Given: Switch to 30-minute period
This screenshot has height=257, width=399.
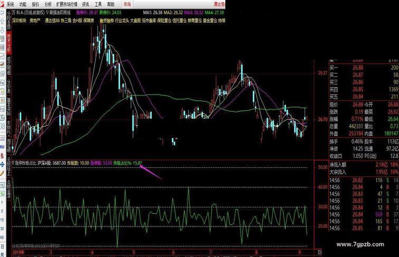Looking at the screenshot, I should coord(2,229).
